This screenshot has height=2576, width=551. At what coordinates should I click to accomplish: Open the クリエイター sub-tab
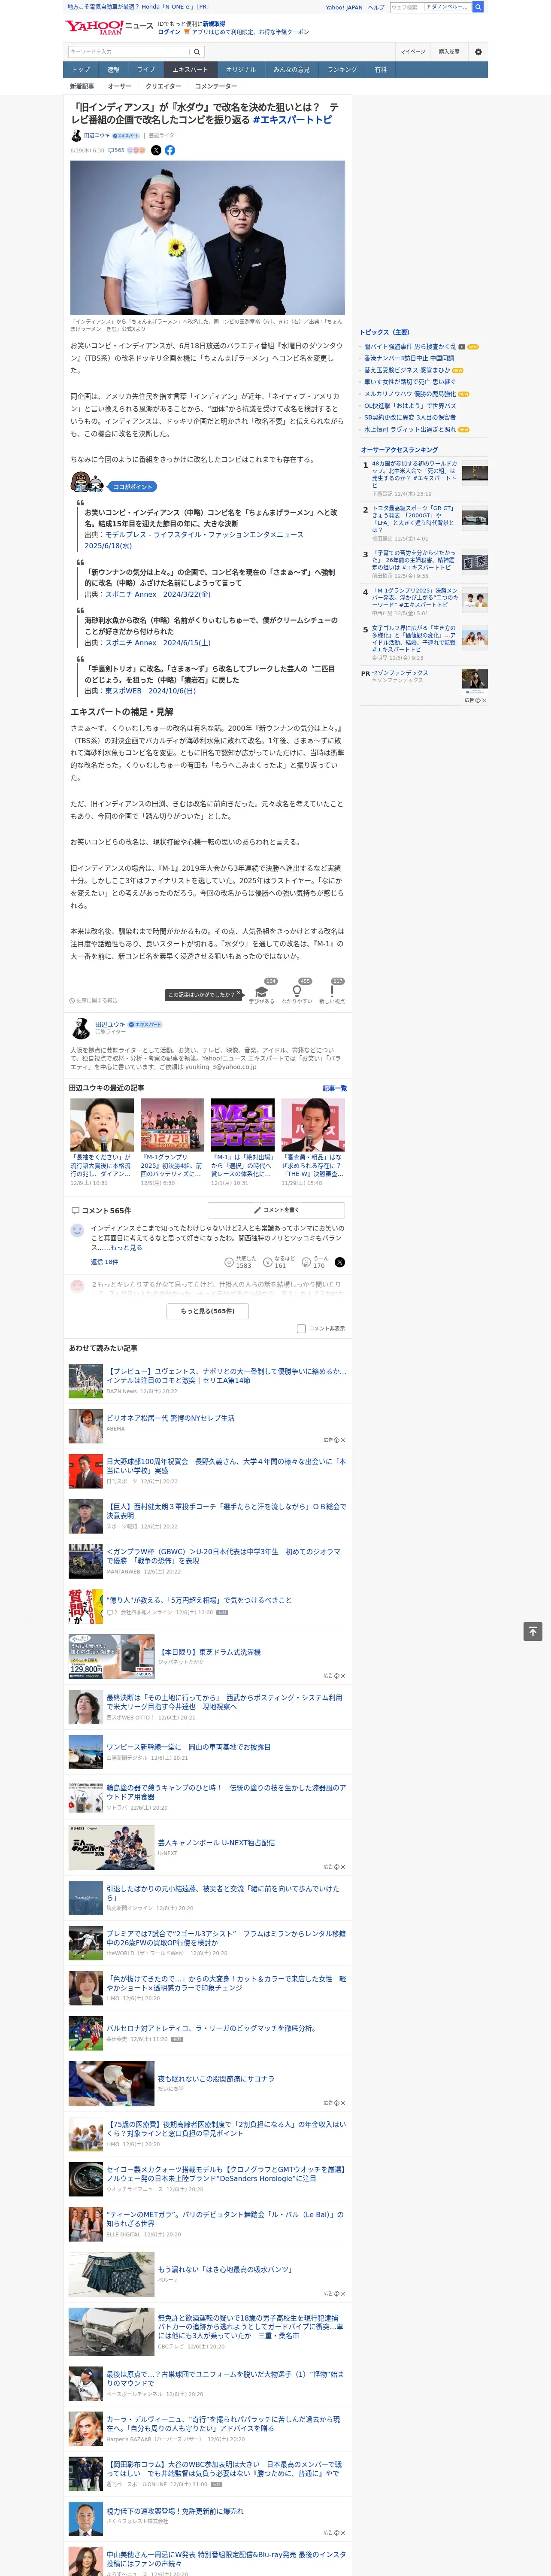(x=163, y=86)
